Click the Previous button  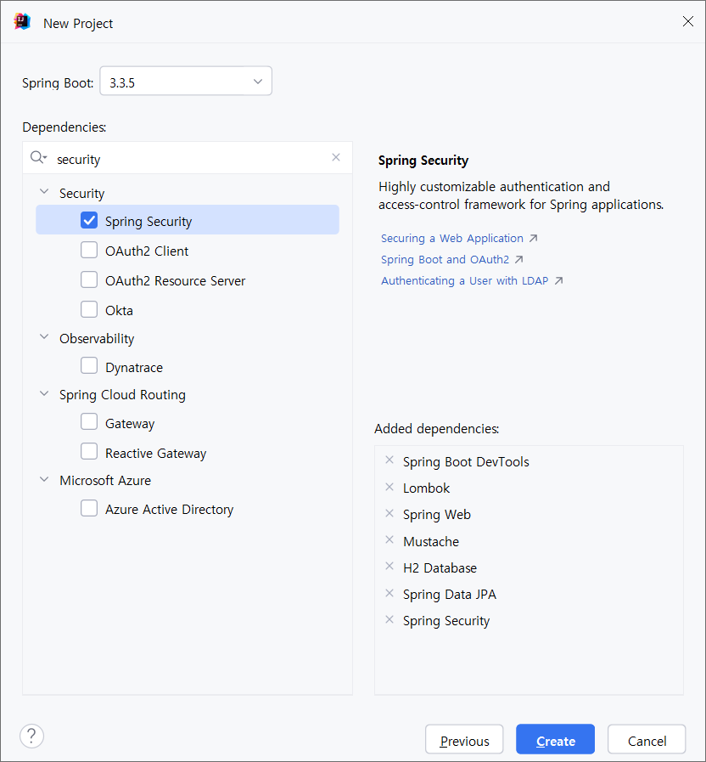point(464,739)
